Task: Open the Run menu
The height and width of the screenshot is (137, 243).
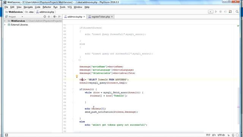Action: [x=55, y=7]
